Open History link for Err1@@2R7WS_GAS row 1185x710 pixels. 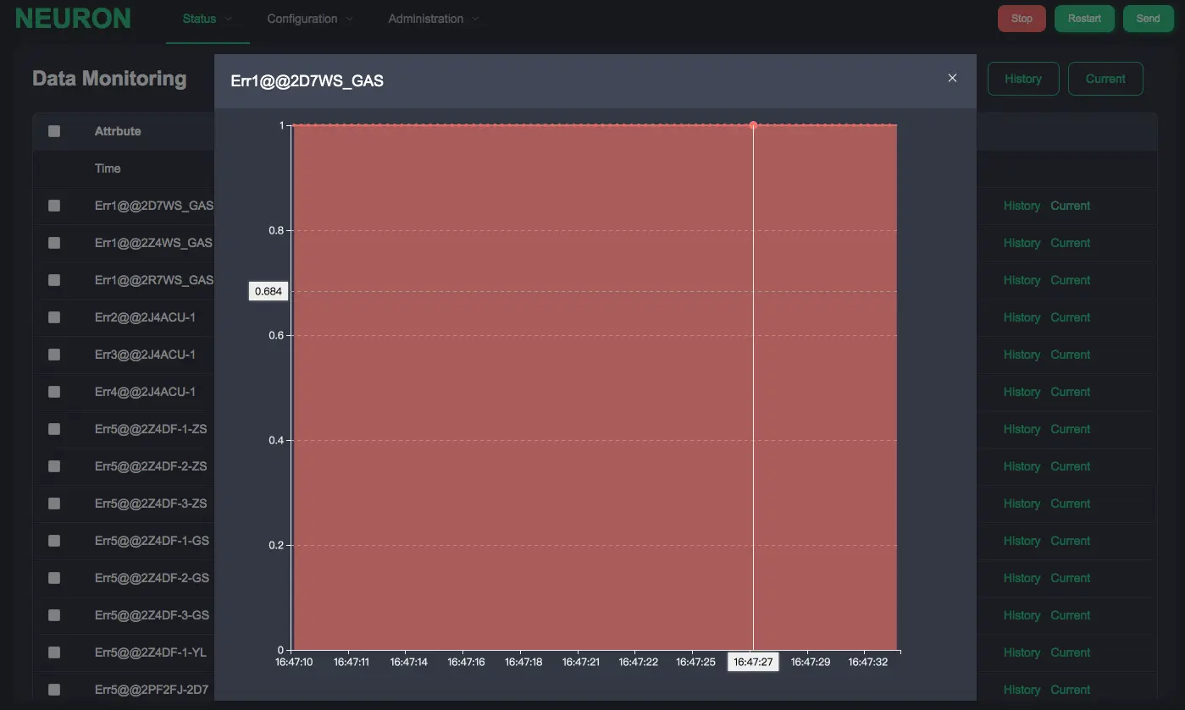click(1022, 280)
